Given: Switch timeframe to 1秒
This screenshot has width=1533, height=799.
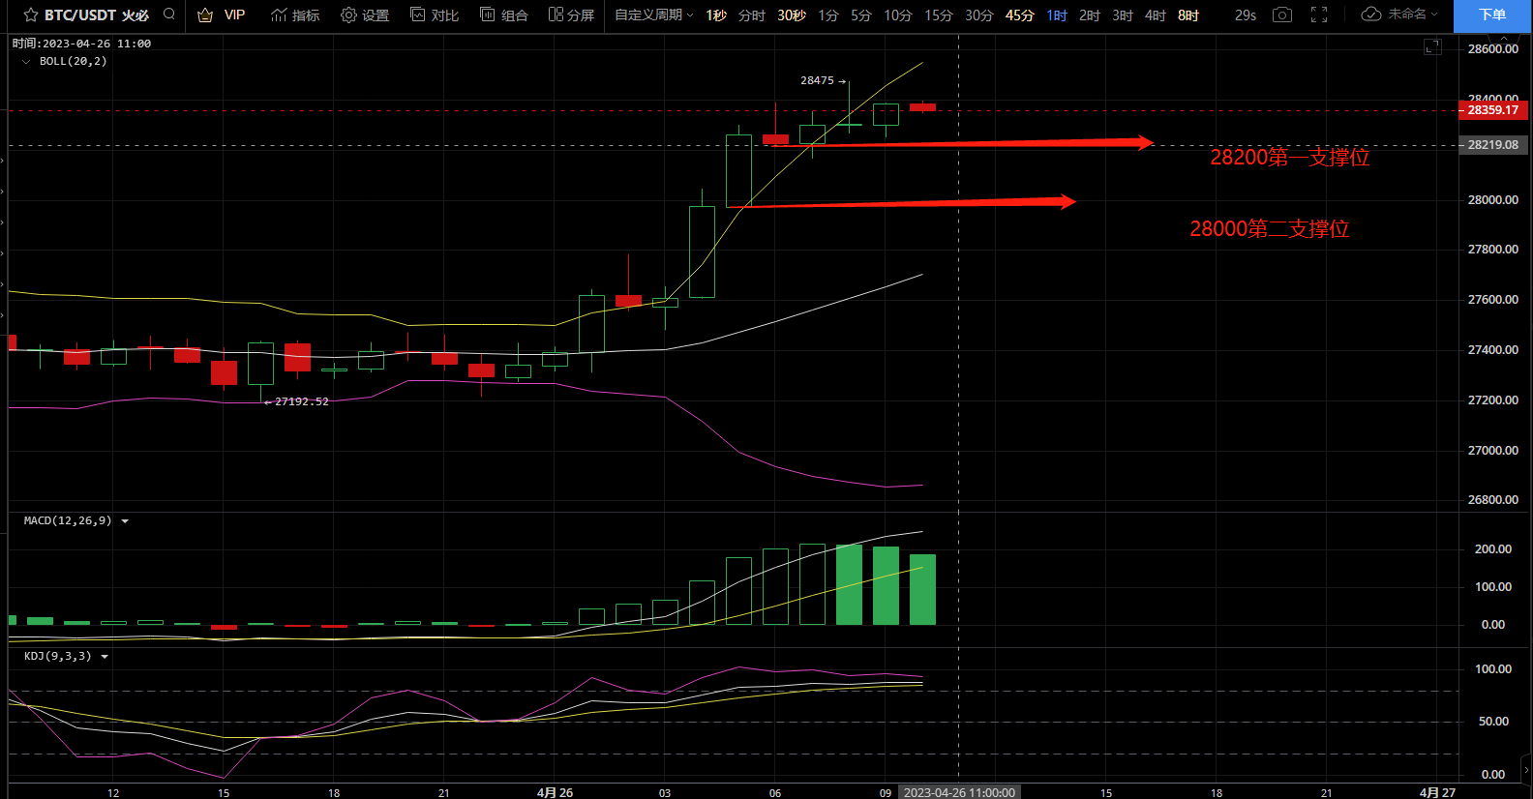Looking at the screenshot, I should click(x=716, y=15).
